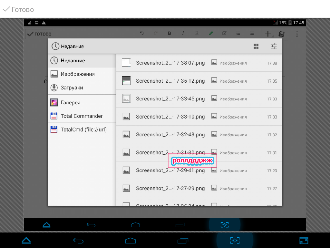Image resolution: width=330 pixels, height=248 pixels.
Task: Click the 17:32 timestamp in the file list
Action: (x=272, y=135)
